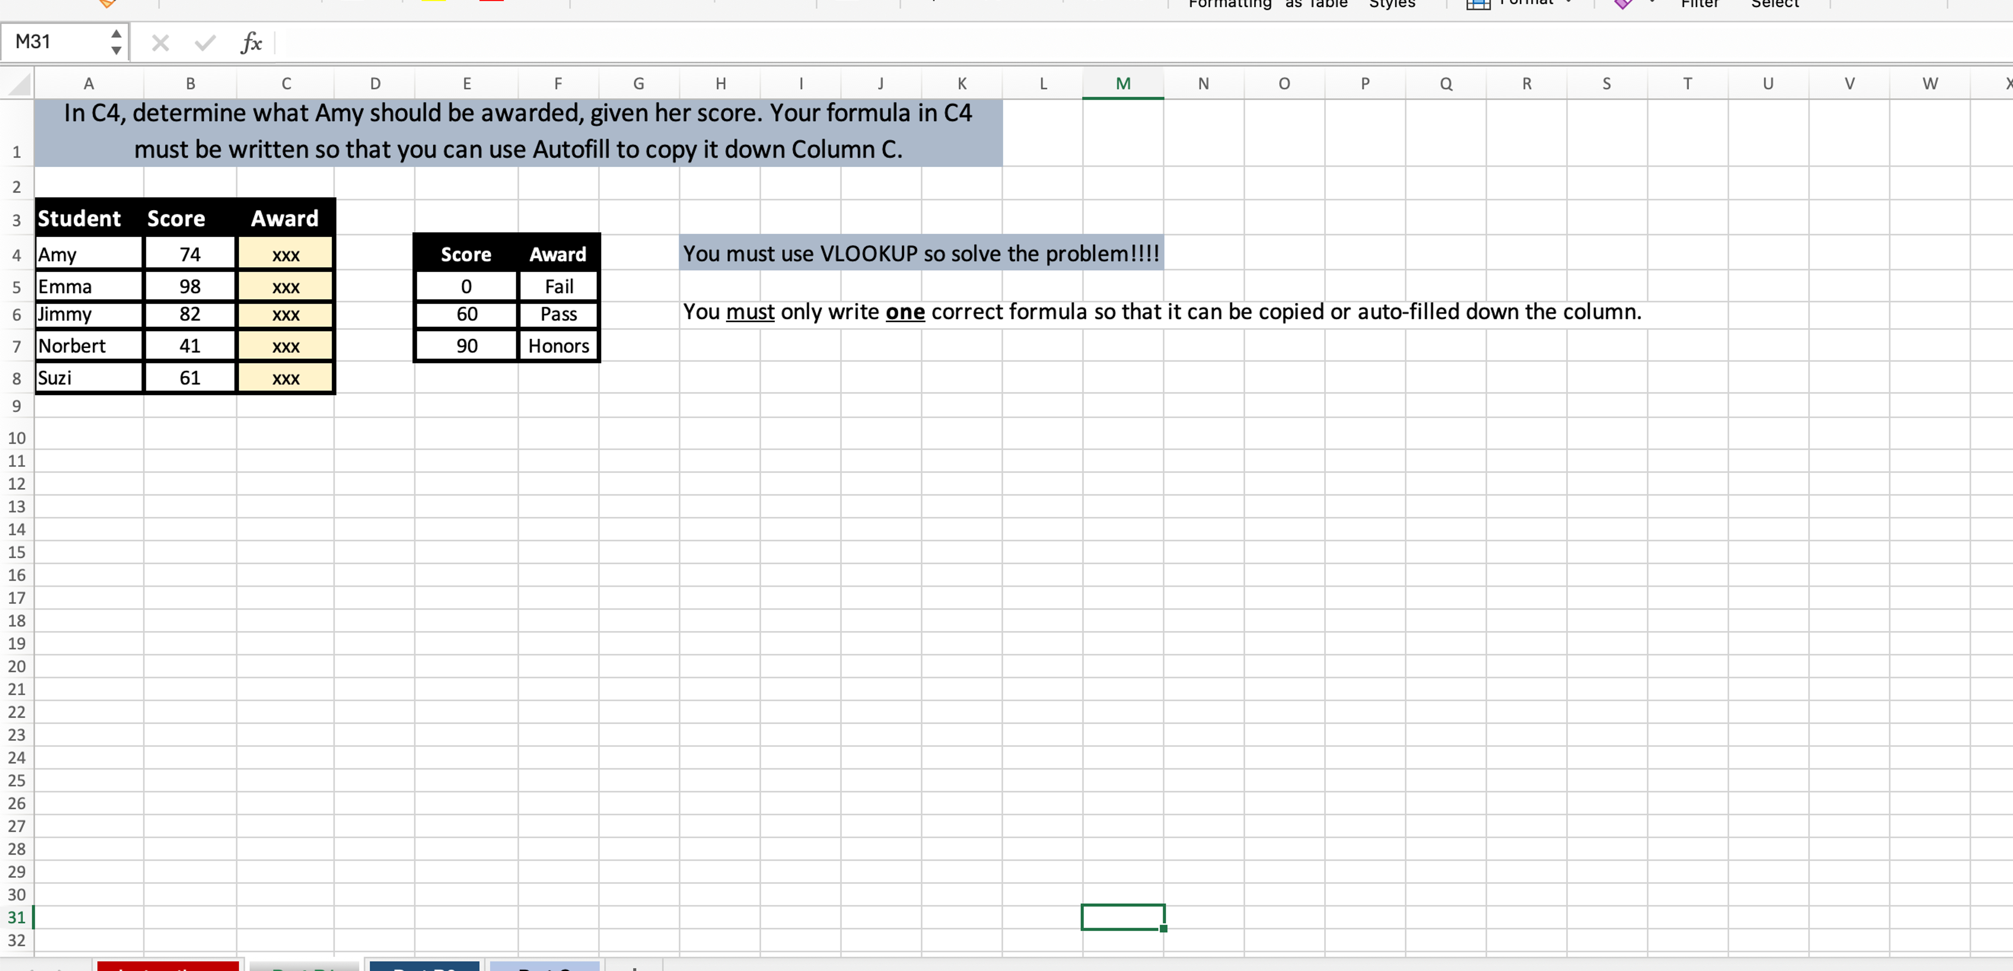Viewport: 2013px width, 971px height.
Task: Switch to the light blue sheet tab
Action: (x=544, y=966)
